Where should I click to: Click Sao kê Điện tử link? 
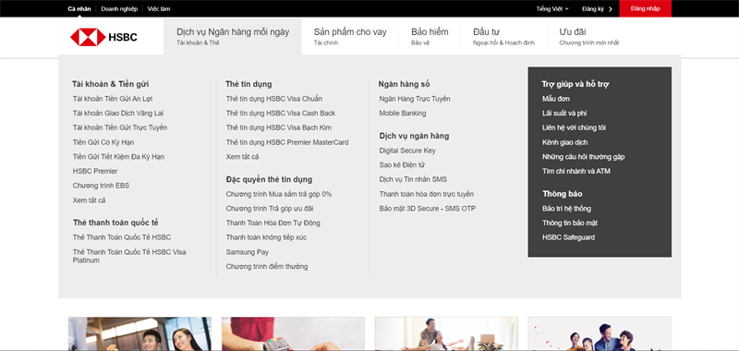coord(402,165)
